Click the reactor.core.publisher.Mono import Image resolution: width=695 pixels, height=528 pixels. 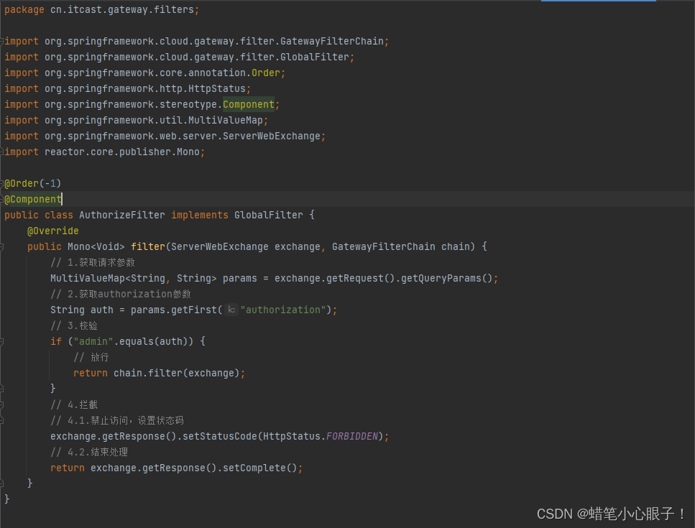coord(122,152)
